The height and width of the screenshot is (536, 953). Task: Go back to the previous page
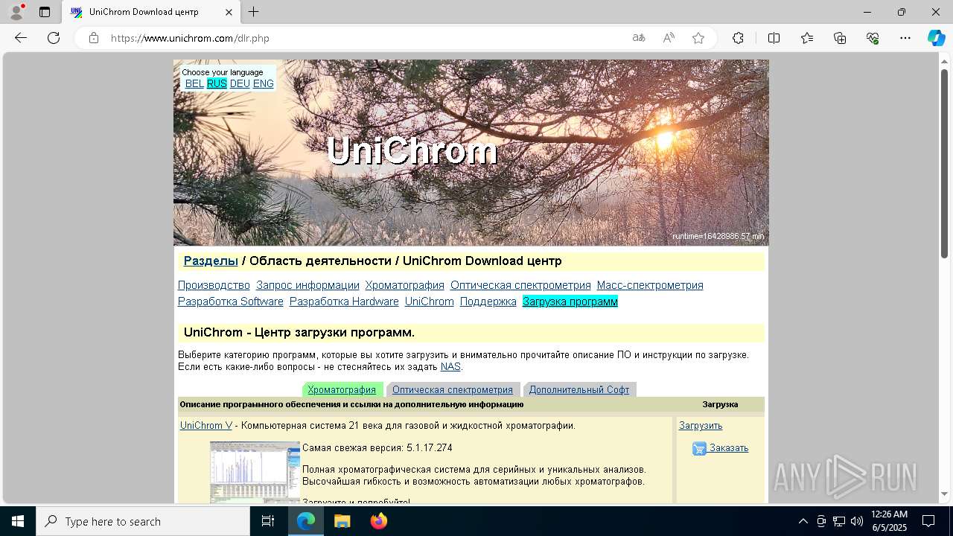21,38
